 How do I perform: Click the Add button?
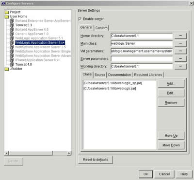171,84
